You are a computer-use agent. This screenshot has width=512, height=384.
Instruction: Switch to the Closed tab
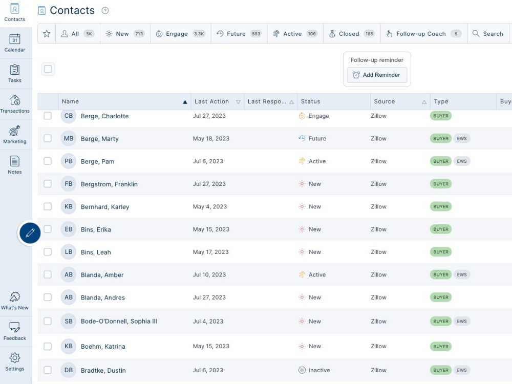point(352,34)
